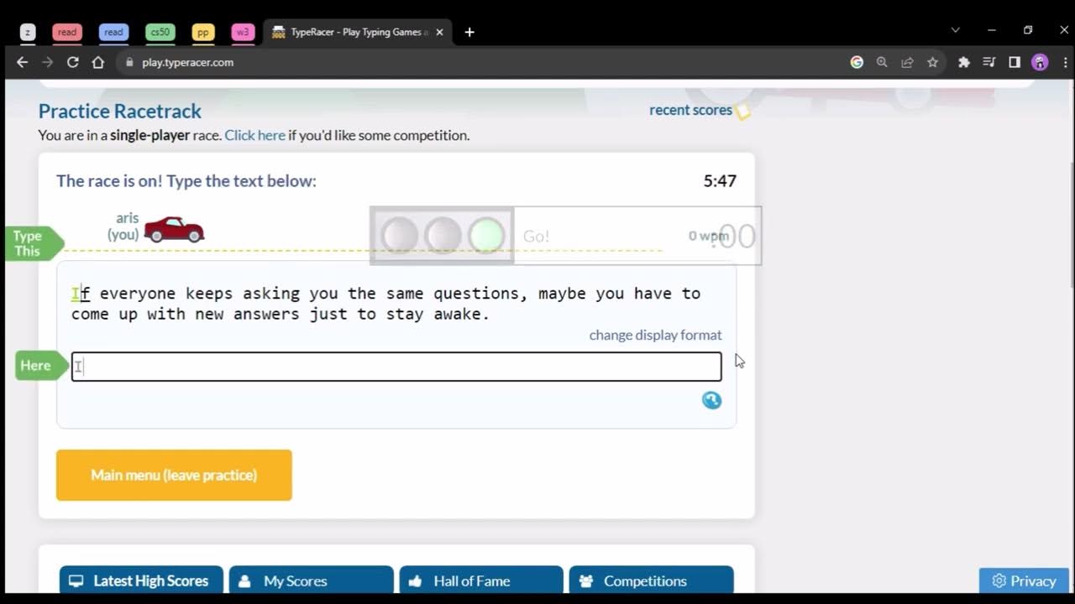Click the Google icon in address bar
Viewport: 1075px width, 604px height.
(857, 62)
